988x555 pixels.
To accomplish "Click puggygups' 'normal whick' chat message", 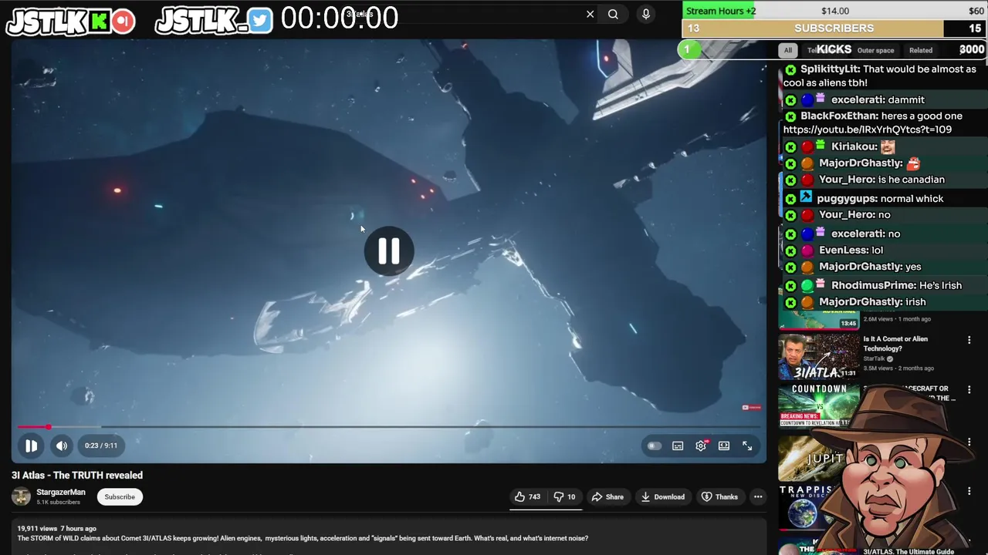I will pos(912,198).
